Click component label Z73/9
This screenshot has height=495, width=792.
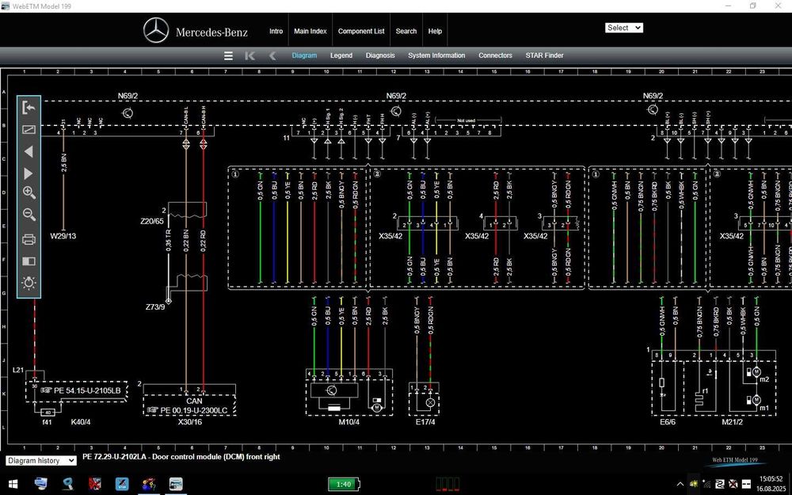click(x=155, y=307)
